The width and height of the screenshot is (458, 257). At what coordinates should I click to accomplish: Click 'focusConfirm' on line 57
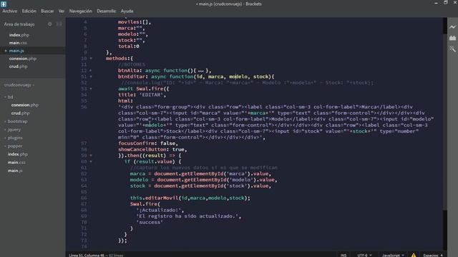pyautogui.click(x=137, y=143)
